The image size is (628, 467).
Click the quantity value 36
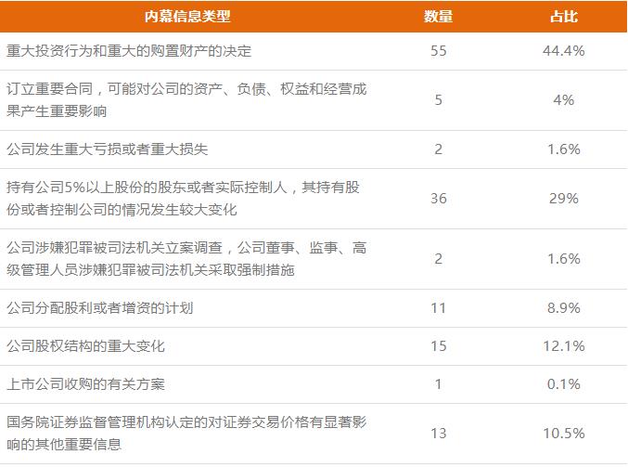pos(439,198)
